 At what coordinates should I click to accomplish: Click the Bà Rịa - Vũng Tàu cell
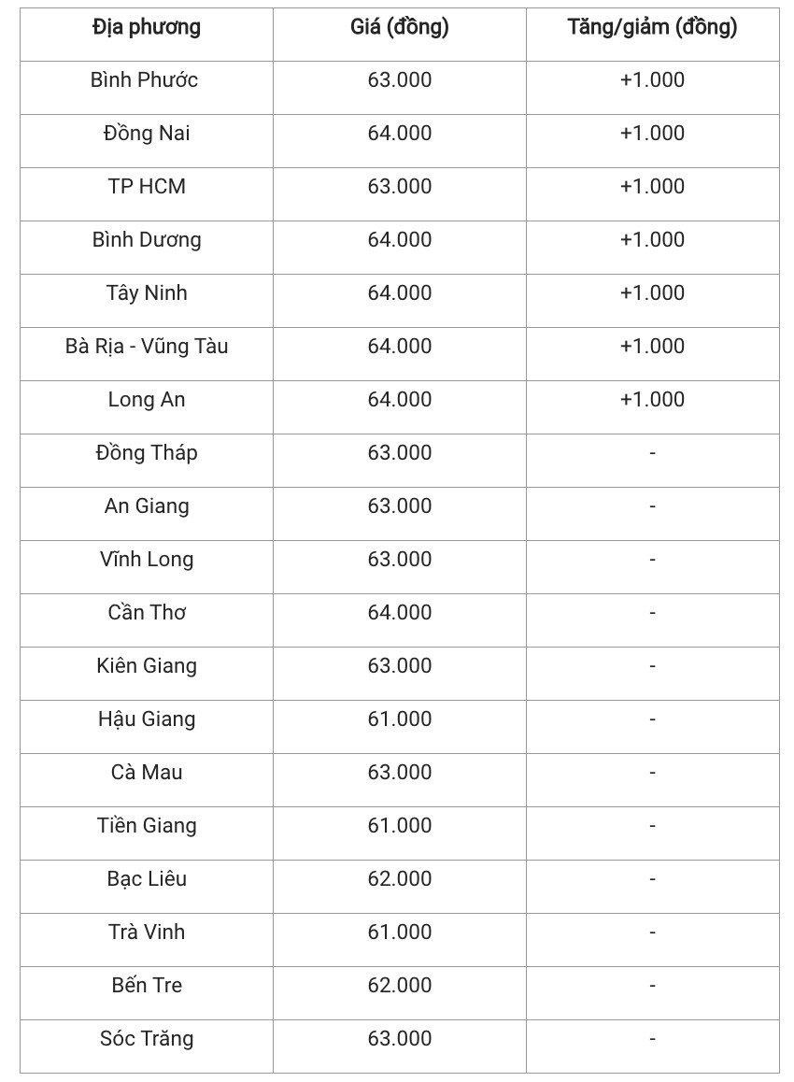147,347
